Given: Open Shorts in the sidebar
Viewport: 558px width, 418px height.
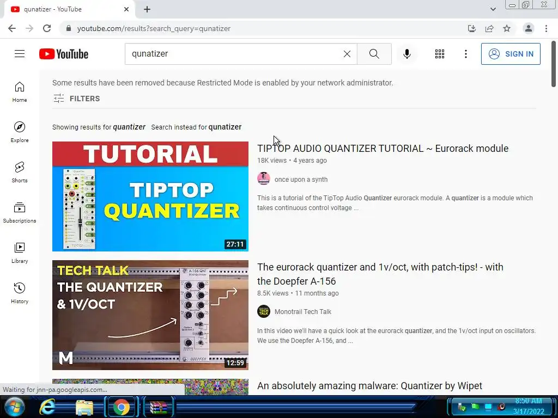Looking at the screenshot, I should tap(20, 173).
